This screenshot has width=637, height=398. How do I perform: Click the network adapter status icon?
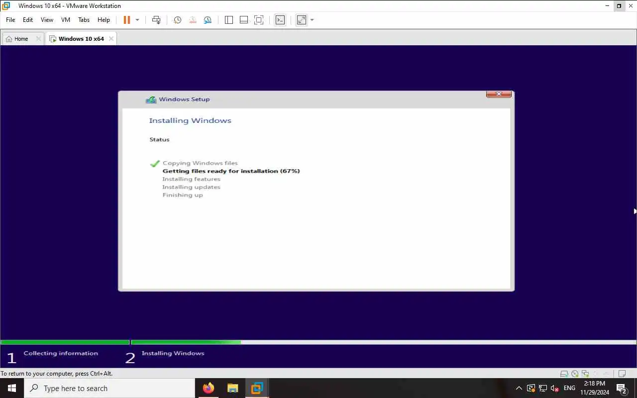585,374
